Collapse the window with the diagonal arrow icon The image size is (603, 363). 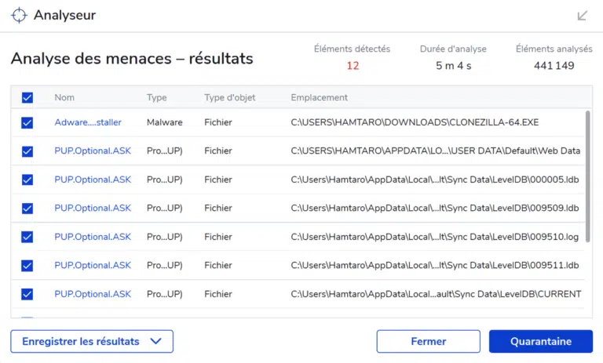coord(583,16)
